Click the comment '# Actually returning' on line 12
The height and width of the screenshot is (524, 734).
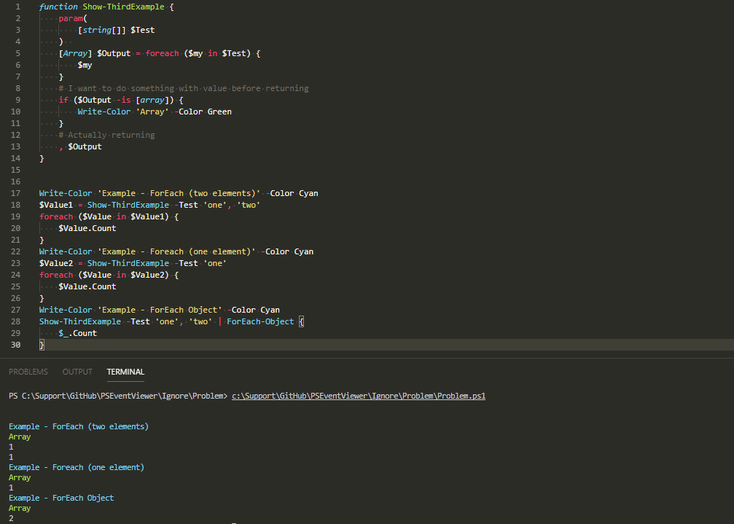pos(108,134)
